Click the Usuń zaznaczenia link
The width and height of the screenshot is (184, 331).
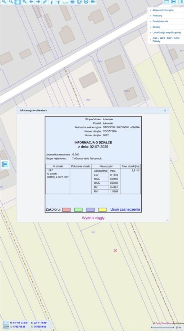(x=125, y=210)
